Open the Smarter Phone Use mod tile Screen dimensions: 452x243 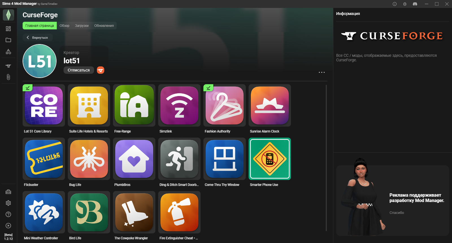[270, 159]
